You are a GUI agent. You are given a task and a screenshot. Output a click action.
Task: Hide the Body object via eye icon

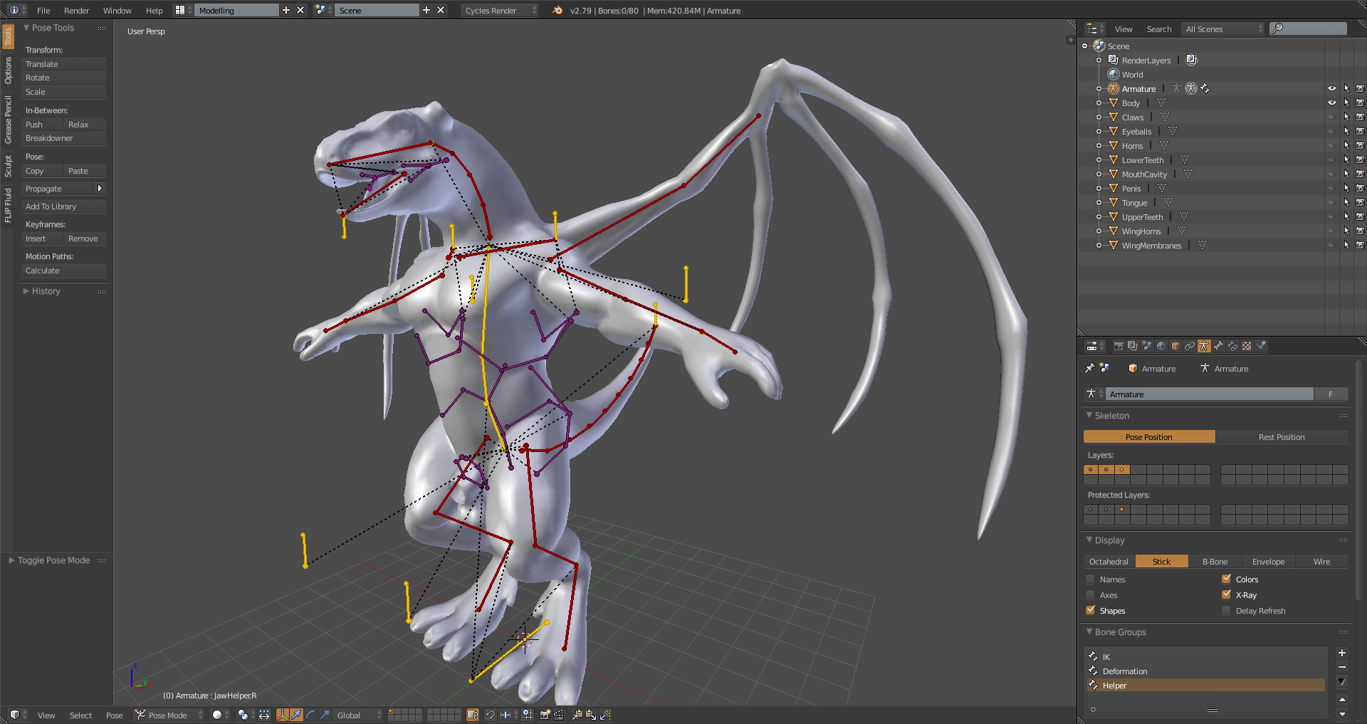click(1331, 103)
